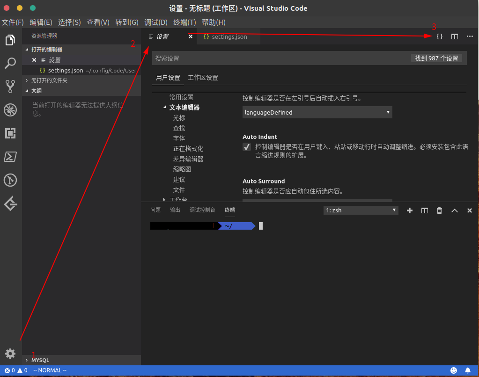Image resolution: width=479 pixels, height=377 pixels.
Task: Select 正在格式化 settings category
Action: click(188, 149)
